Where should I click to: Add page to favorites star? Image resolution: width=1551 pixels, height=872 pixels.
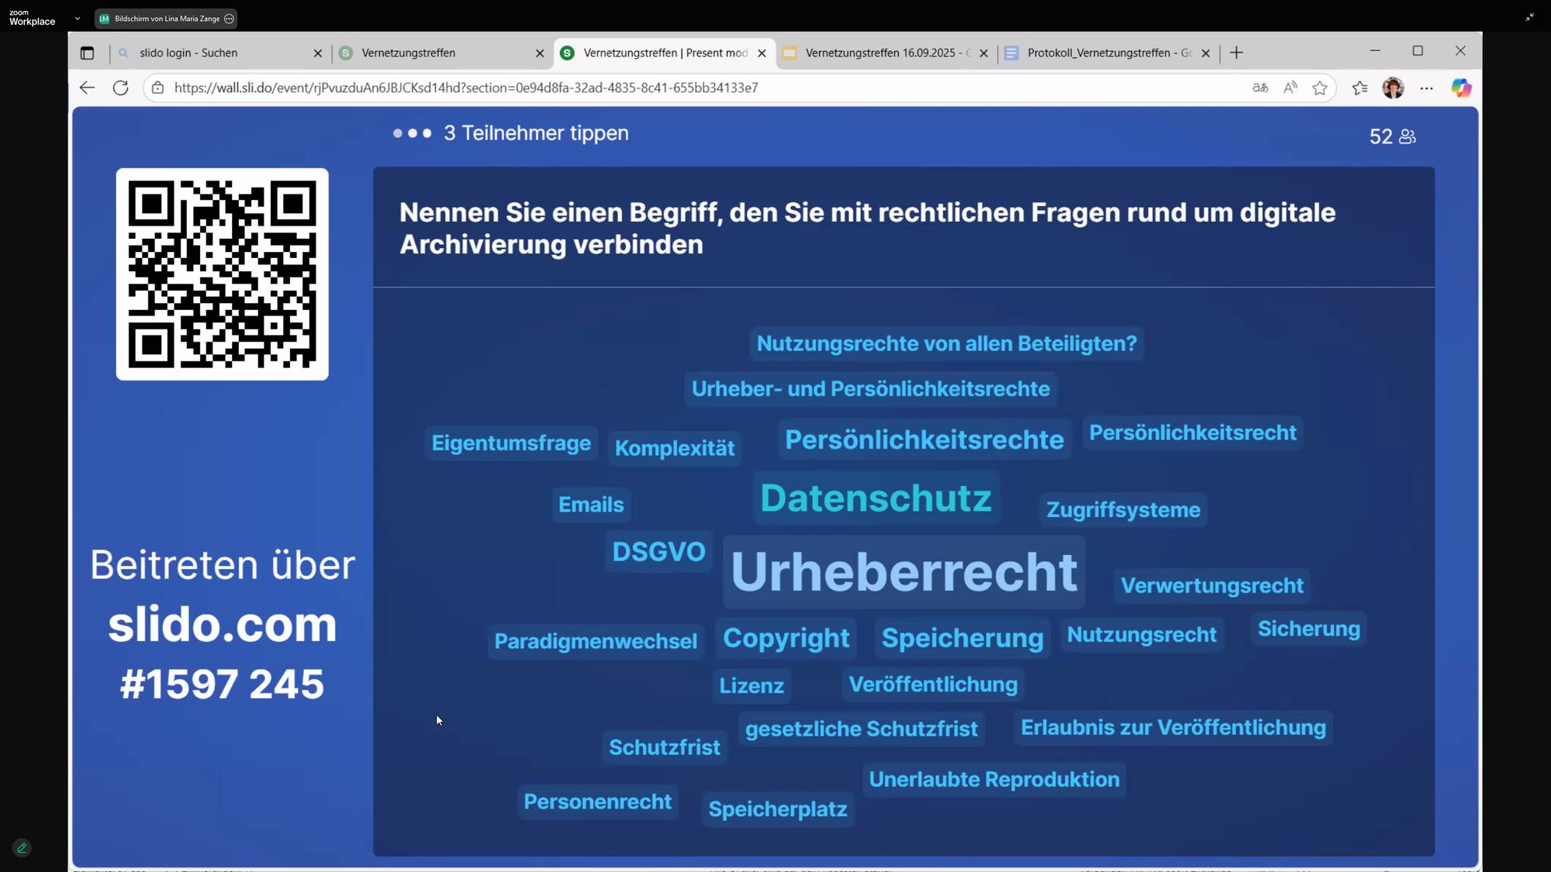tap(1320, 88)
